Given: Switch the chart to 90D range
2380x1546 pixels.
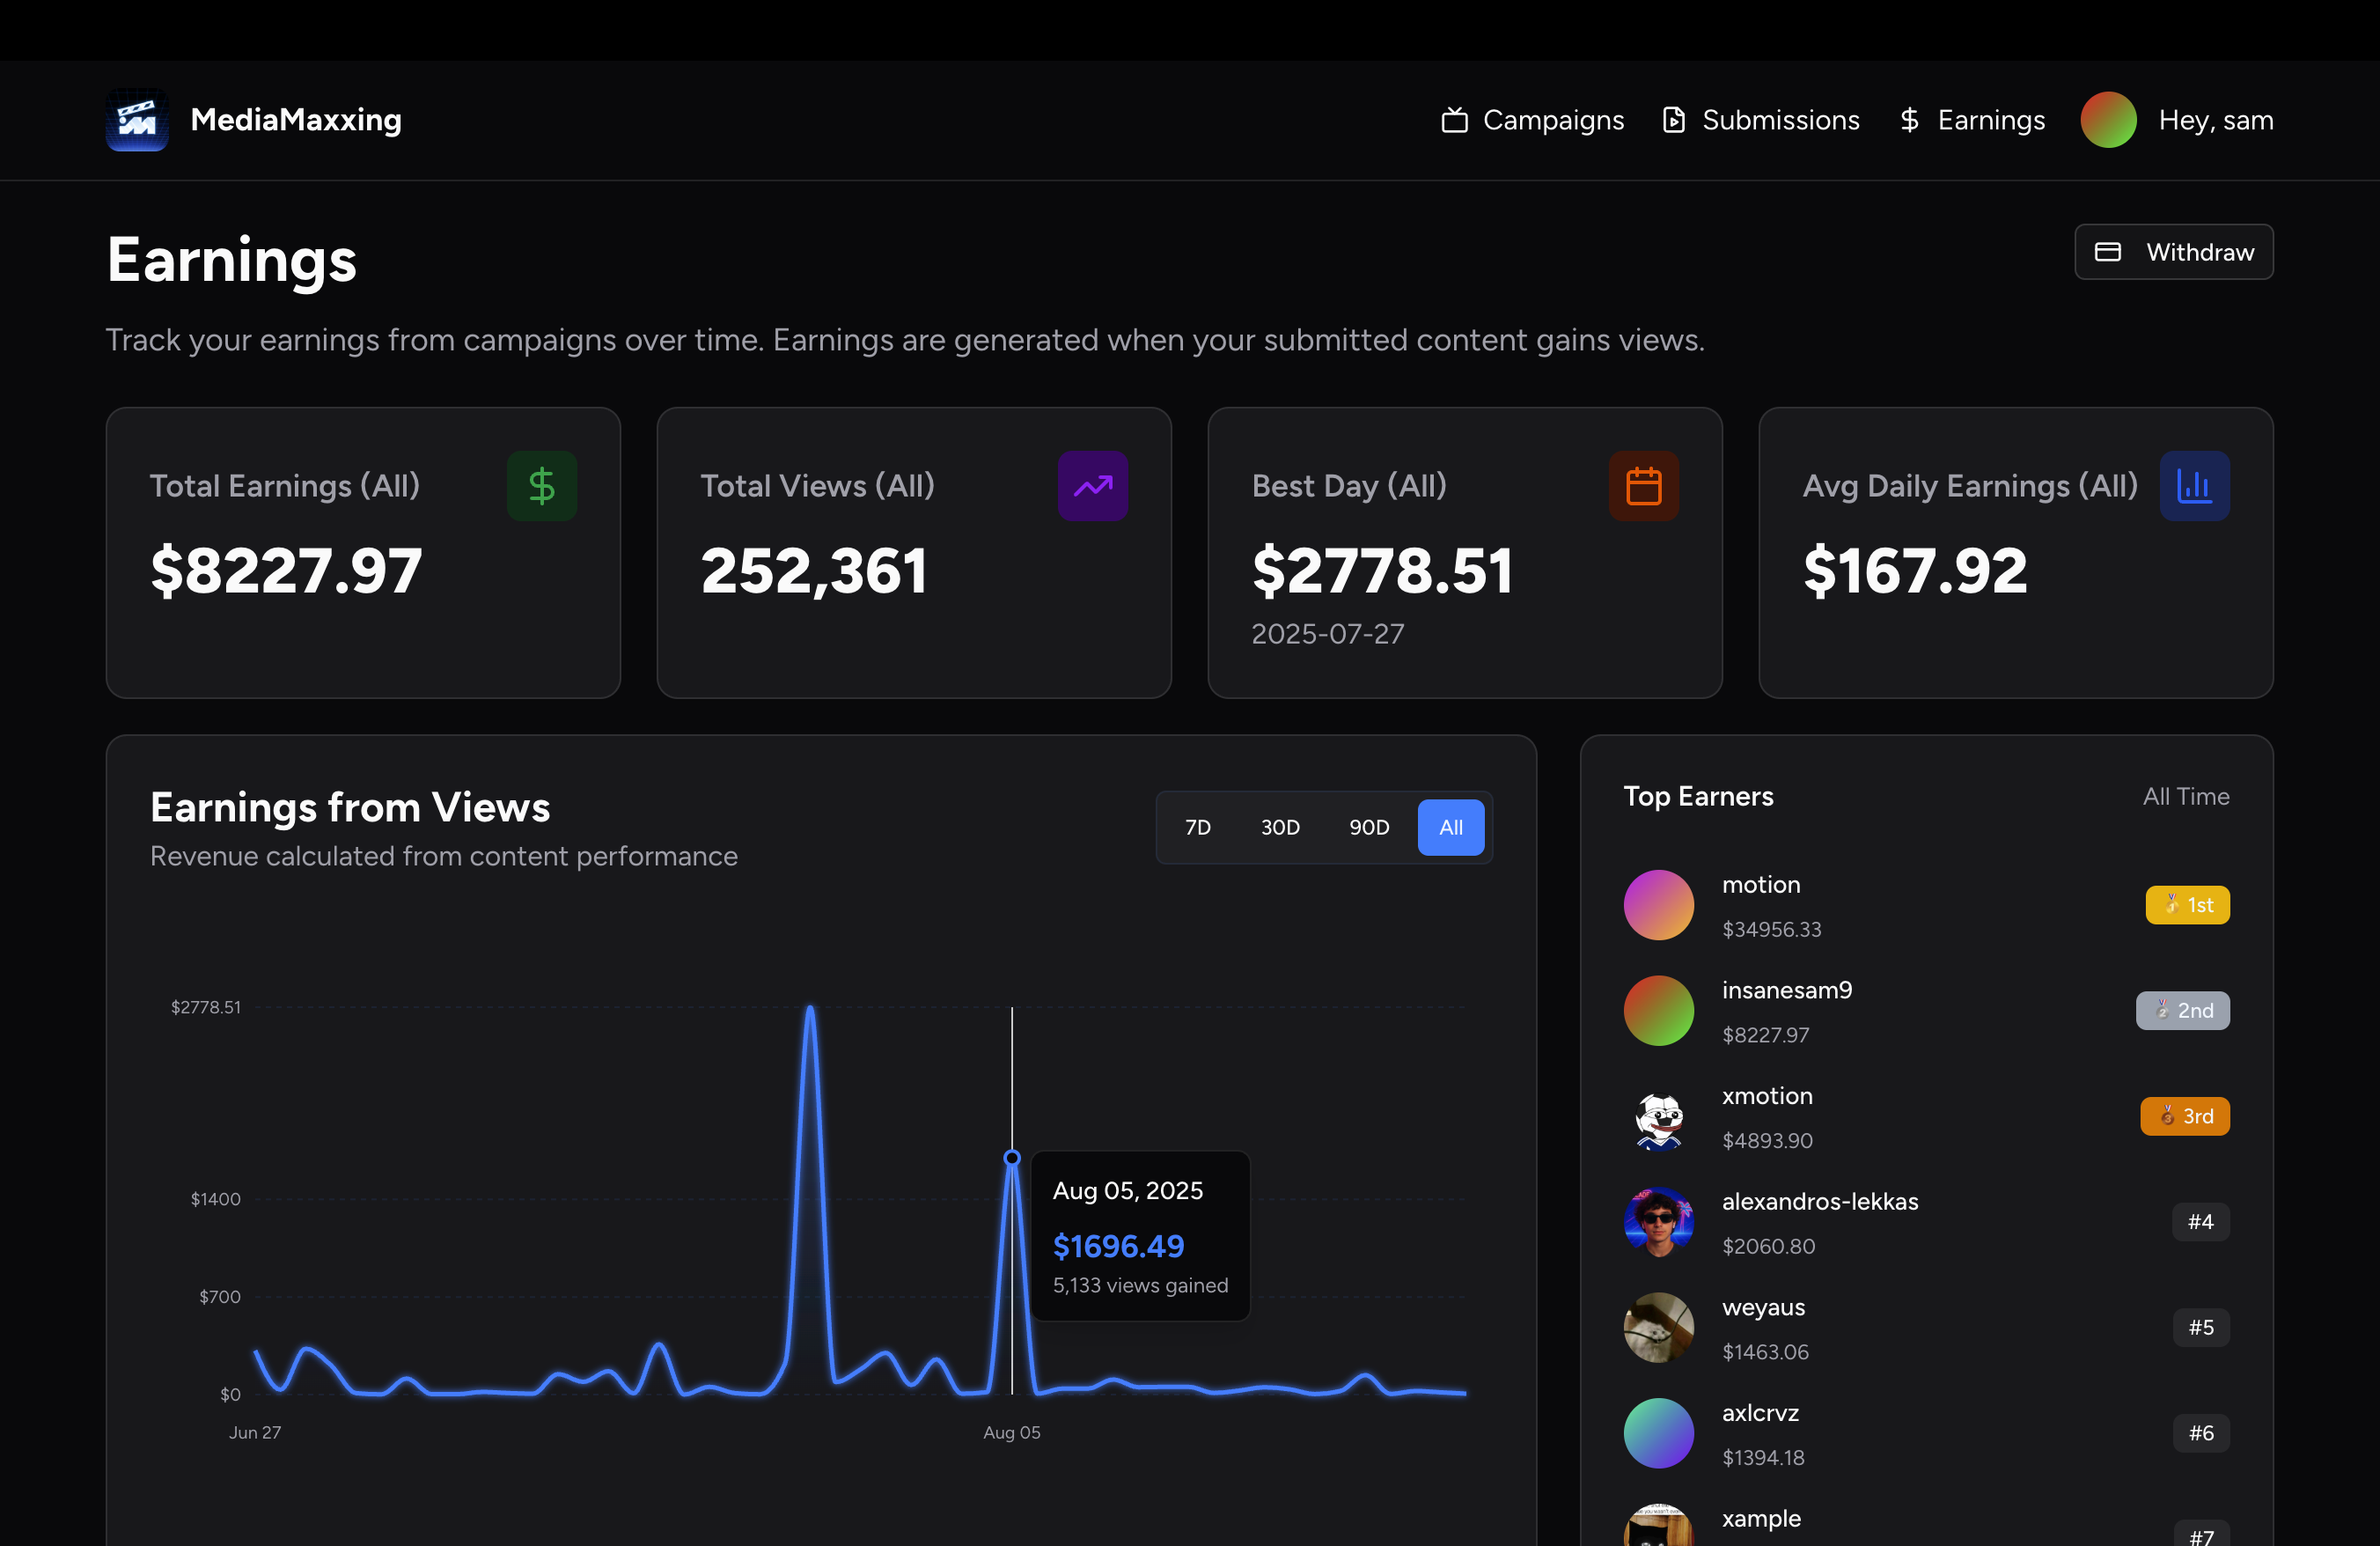Looking at the screenshot, I should (1368, 827).
